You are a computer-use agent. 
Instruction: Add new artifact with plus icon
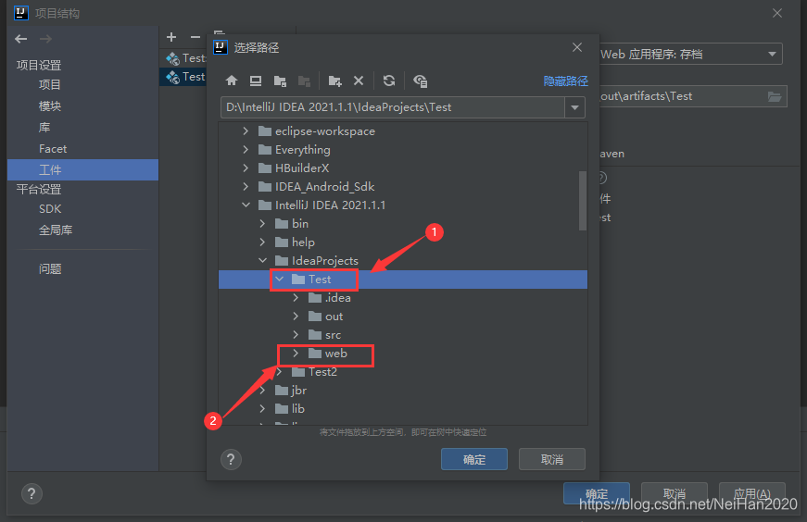coord(171,37)
